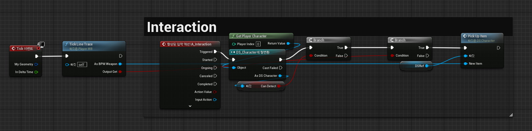Click the comment box resize handle
Screen dimensions: 532x131
[x=511, y=115]
